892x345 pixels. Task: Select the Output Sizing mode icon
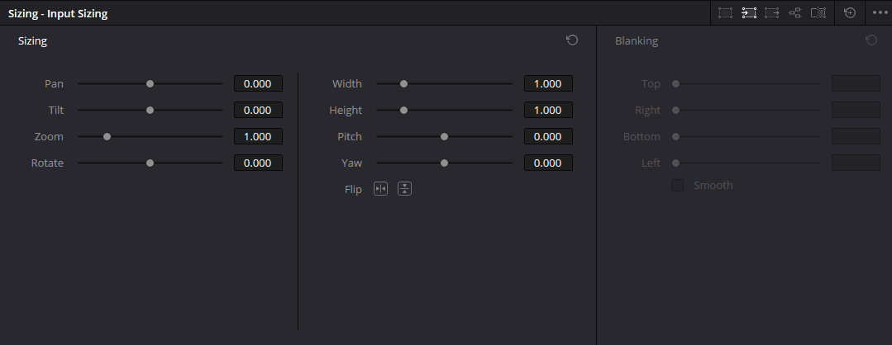(772, 12)
